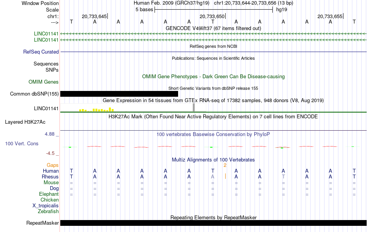
Task: Click the Common dbSNP(155) track label
Action: 34,94
